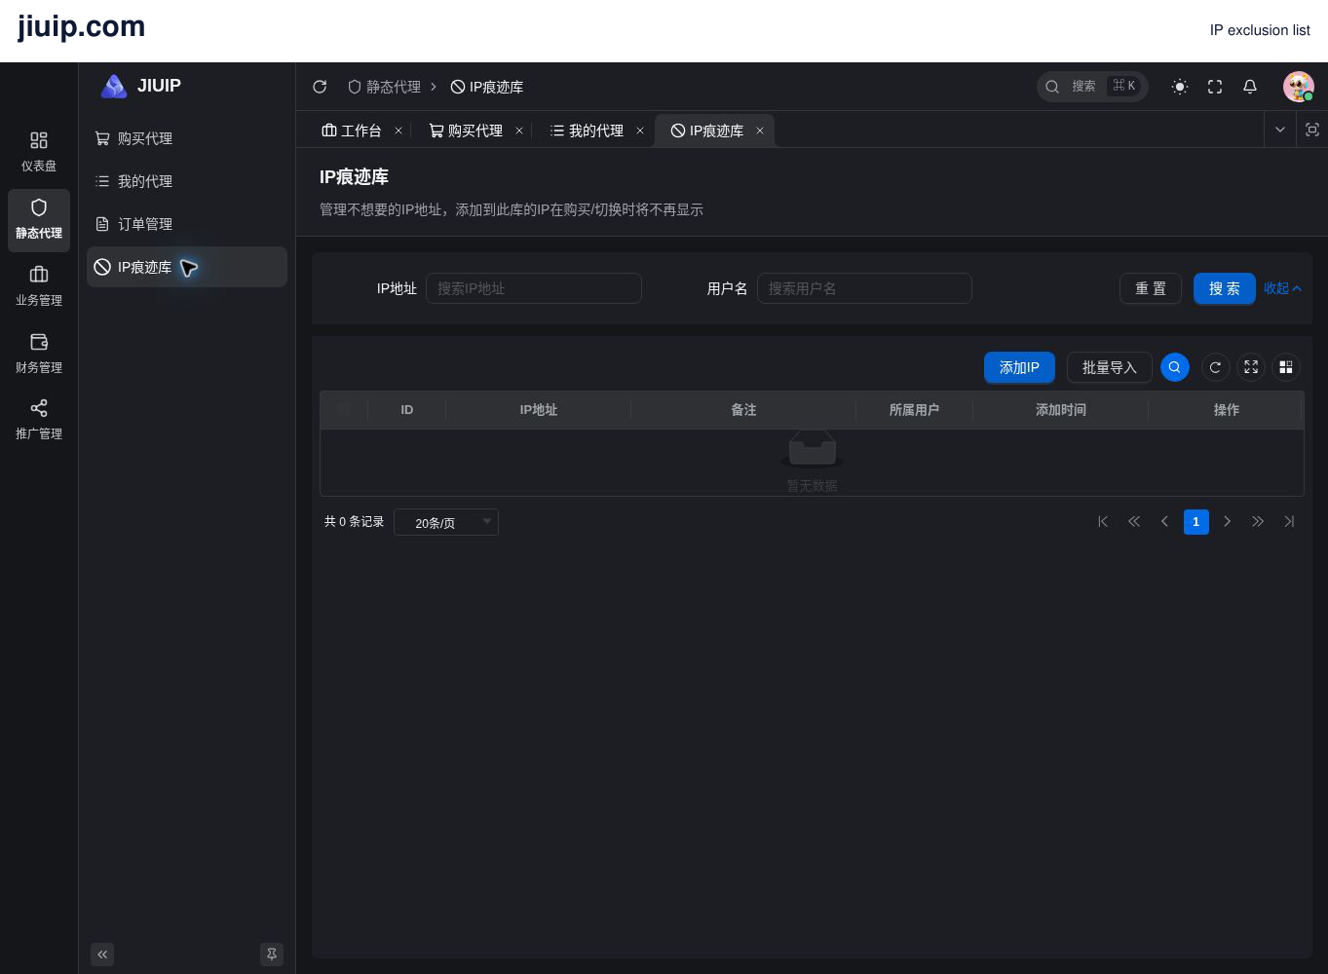Screen dimensions: 1328x974
Task: Refresh the table with the reload icon
Action: pos(1215,367)
